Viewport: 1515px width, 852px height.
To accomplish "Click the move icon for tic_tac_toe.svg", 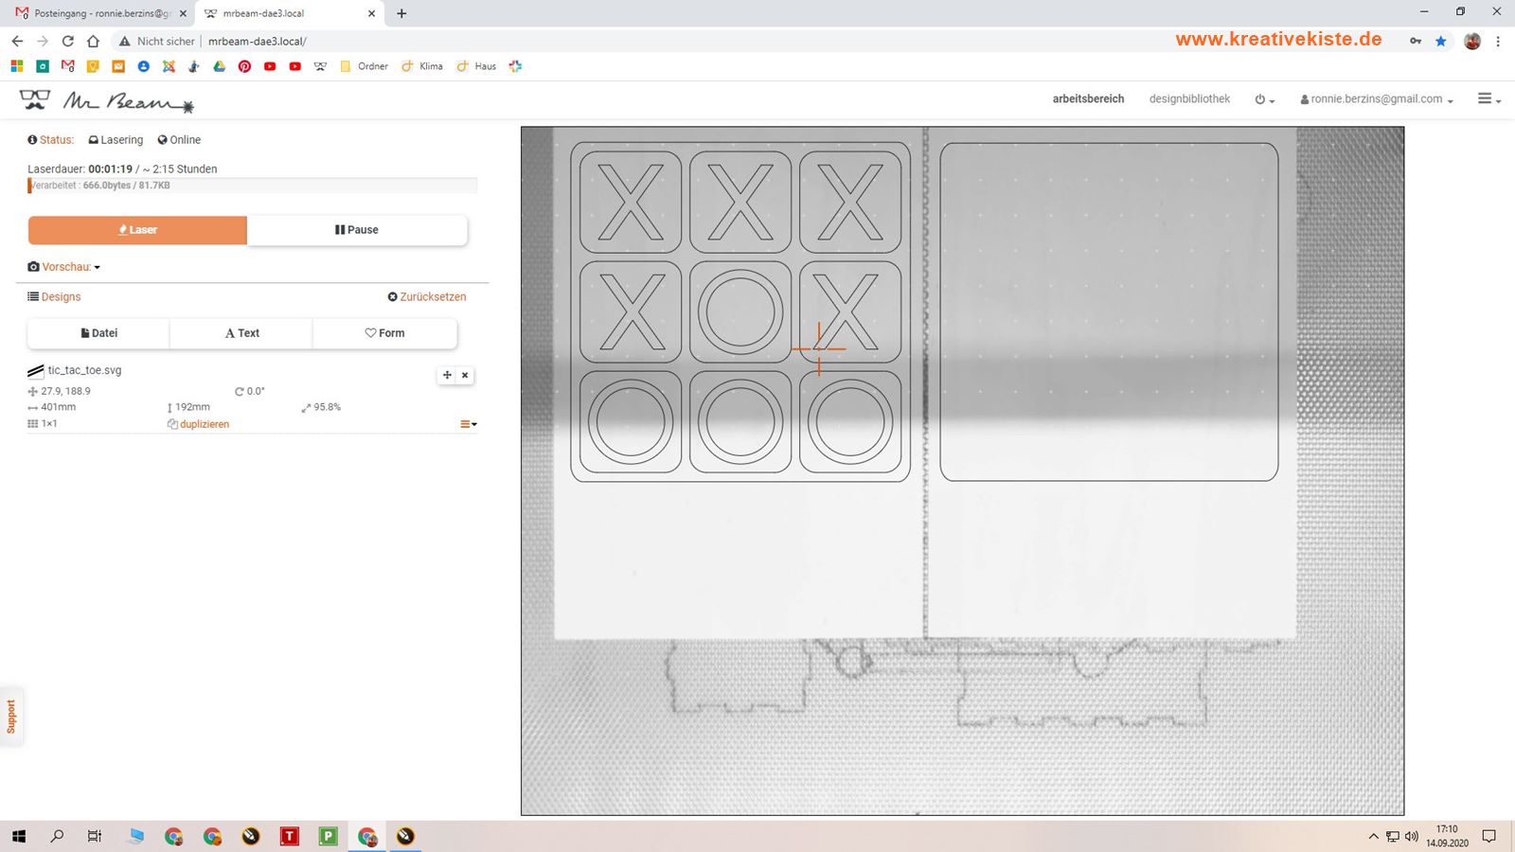I will (447, 375).
